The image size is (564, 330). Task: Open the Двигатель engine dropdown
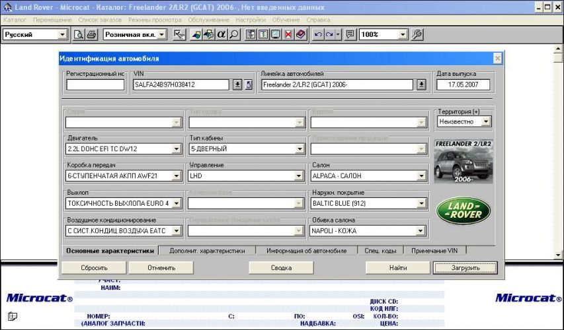coord(177,148)
